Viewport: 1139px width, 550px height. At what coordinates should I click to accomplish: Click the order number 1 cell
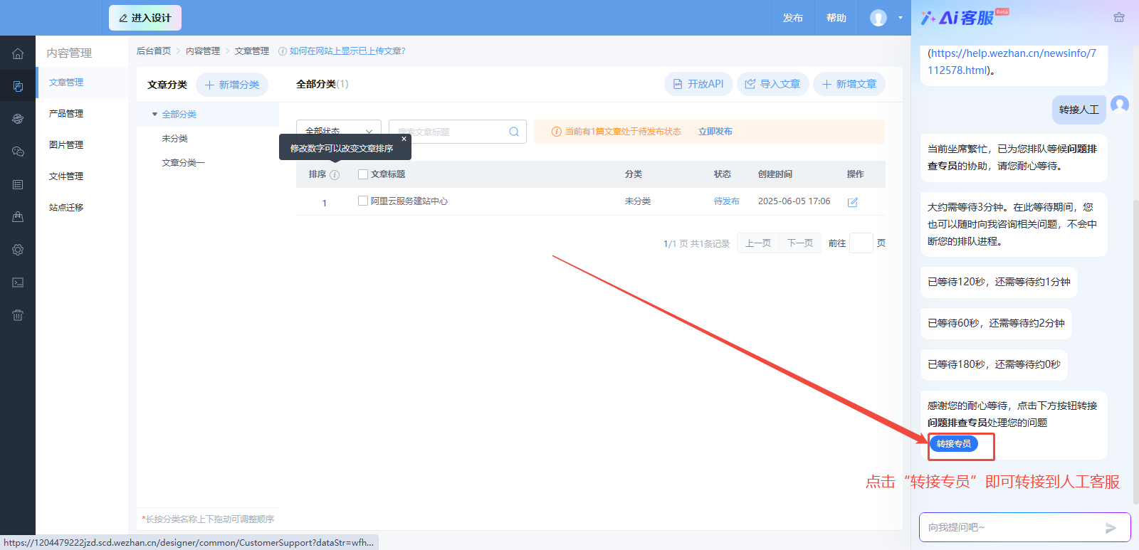point(325,203)
